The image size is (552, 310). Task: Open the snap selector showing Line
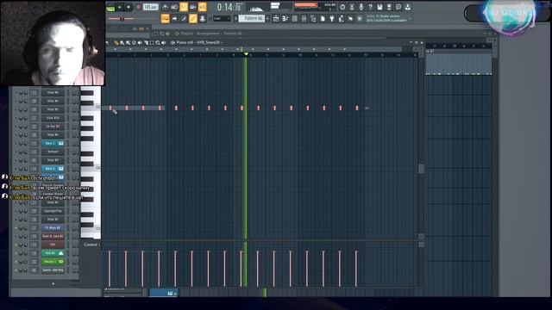[x=222, y=19]
